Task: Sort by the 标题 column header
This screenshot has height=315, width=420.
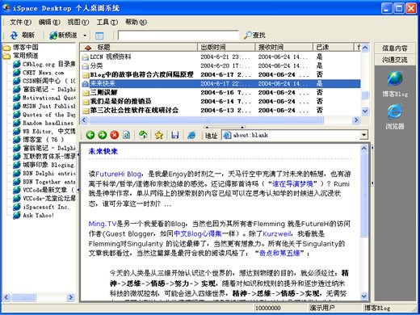Action: click(x=139, y=48)
